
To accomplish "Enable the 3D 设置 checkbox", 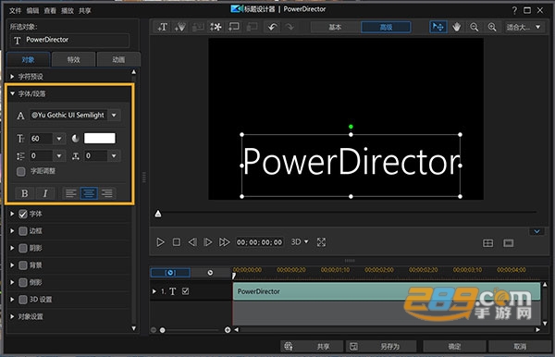I will click(x=23, y=300).
